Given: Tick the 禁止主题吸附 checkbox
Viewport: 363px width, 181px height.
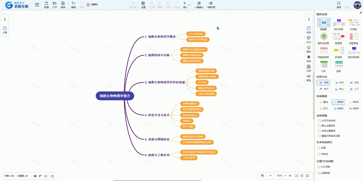Looking at the screenshot, I should click(x=319, y=126).
